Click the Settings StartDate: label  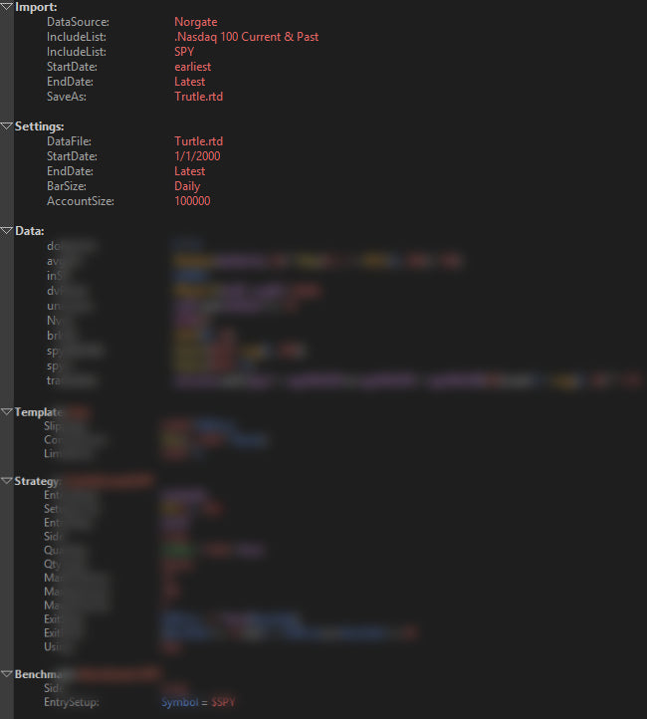pyautogui.click(x=72, y=156)
